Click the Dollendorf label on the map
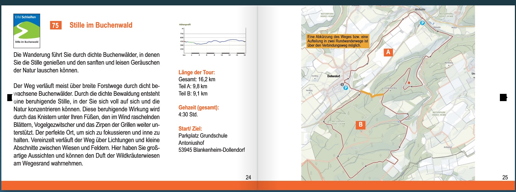The image size is (516, 192). [334, 76]
